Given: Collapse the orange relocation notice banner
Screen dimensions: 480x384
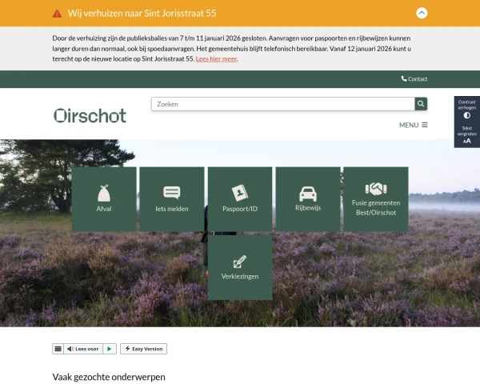Looking at the screenshot, I should (x=422, y=13).
